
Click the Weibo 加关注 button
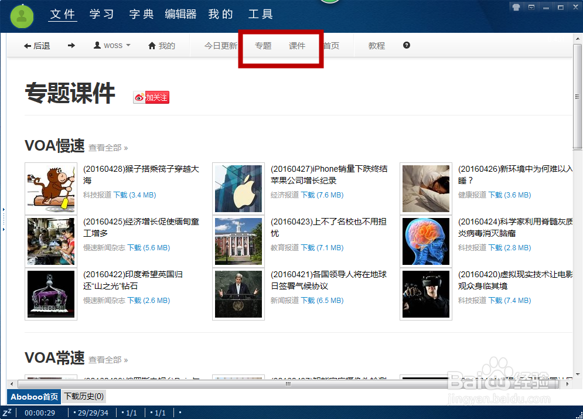151,97
